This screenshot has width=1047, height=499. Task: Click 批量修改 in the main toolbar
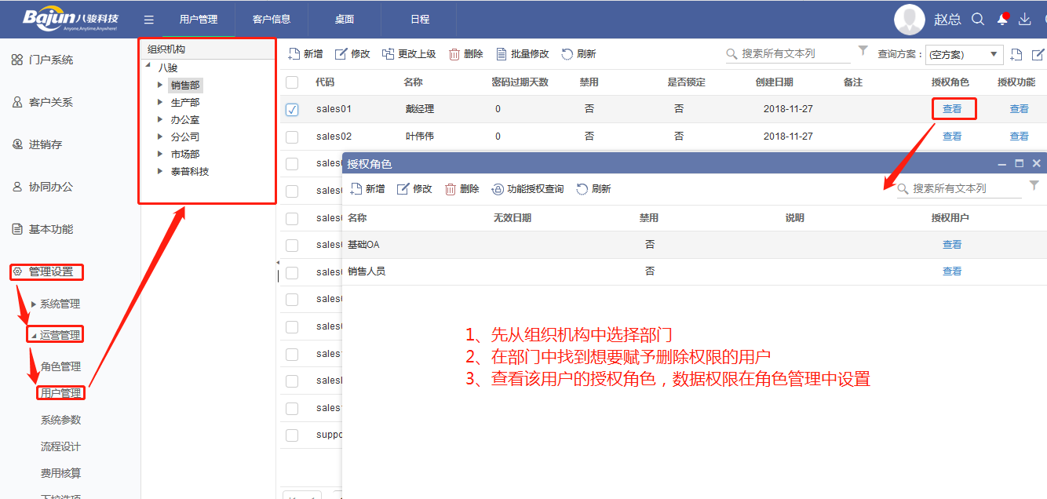pyautogui.click(x=522, y=54)
